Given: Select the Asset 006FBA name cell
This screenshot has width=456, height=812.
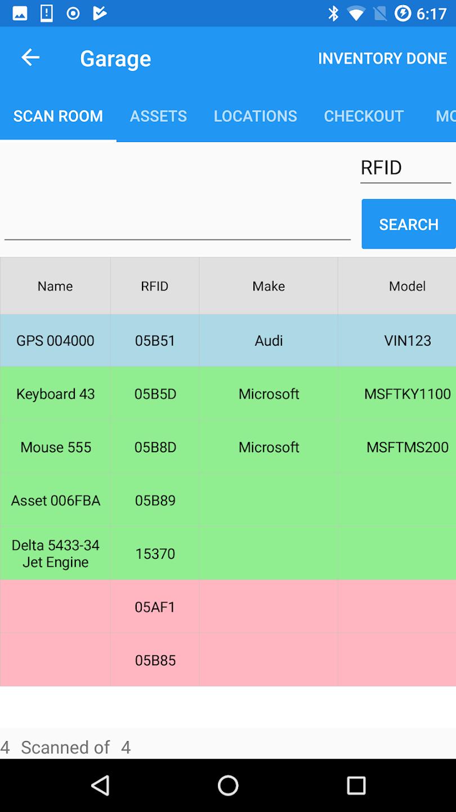Looking at the screenshot, I should [x=55, y=500].
